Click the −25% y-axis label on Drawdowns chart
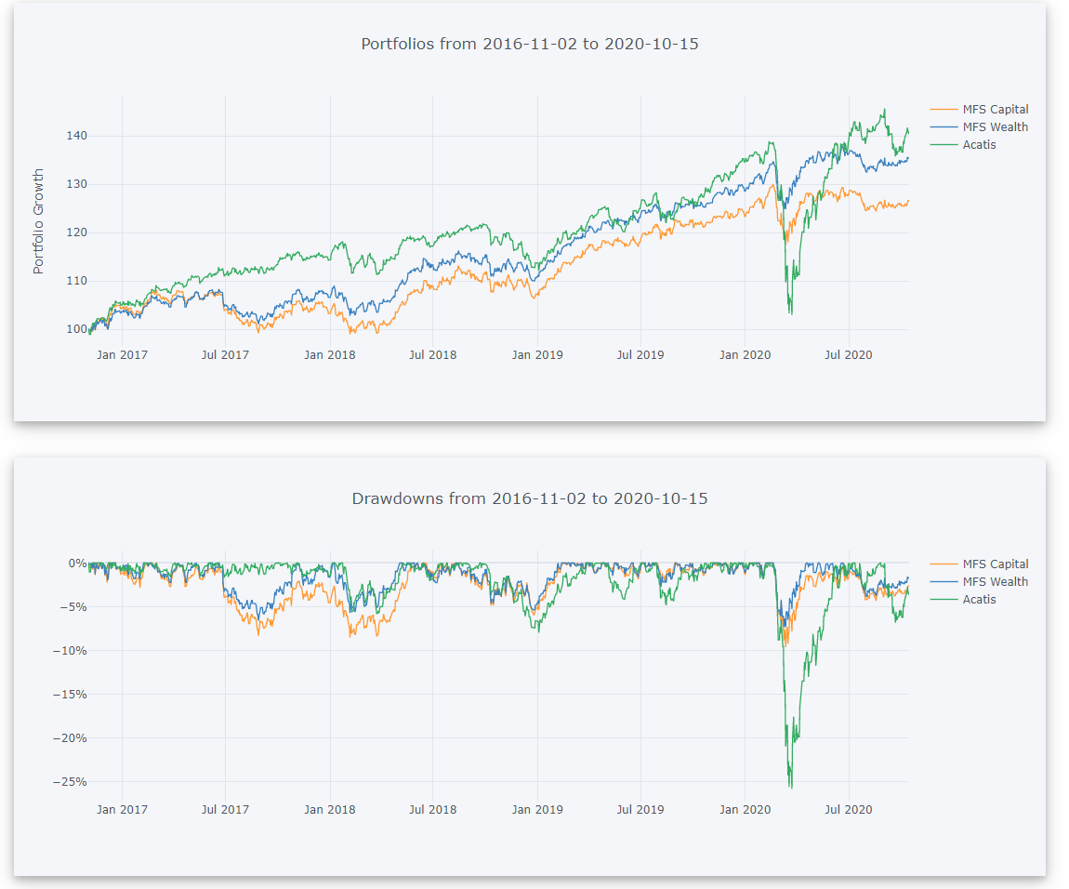Viewport: 1069px width, 889px height. coord(68,782)
